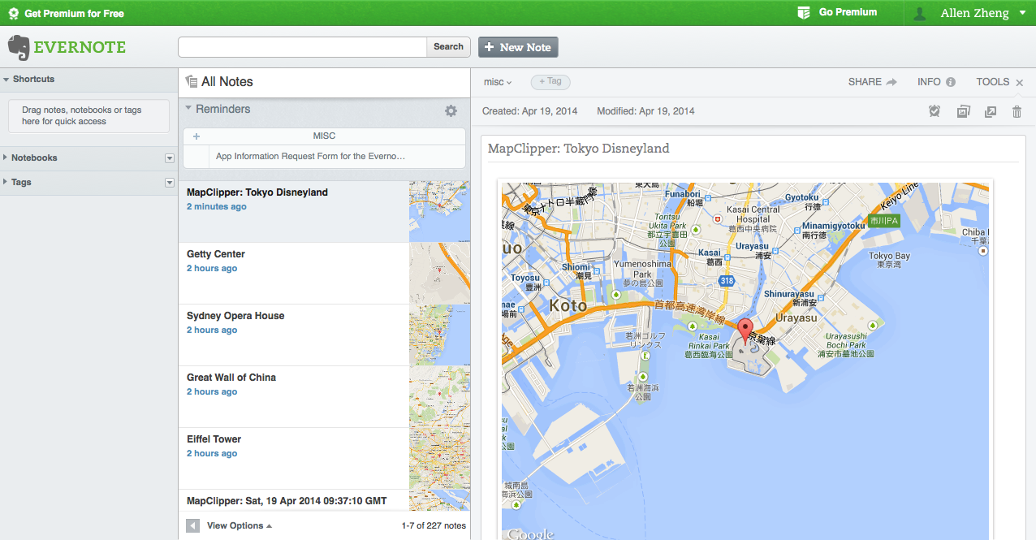Click the INFO circle icon

tap(951, 82)
